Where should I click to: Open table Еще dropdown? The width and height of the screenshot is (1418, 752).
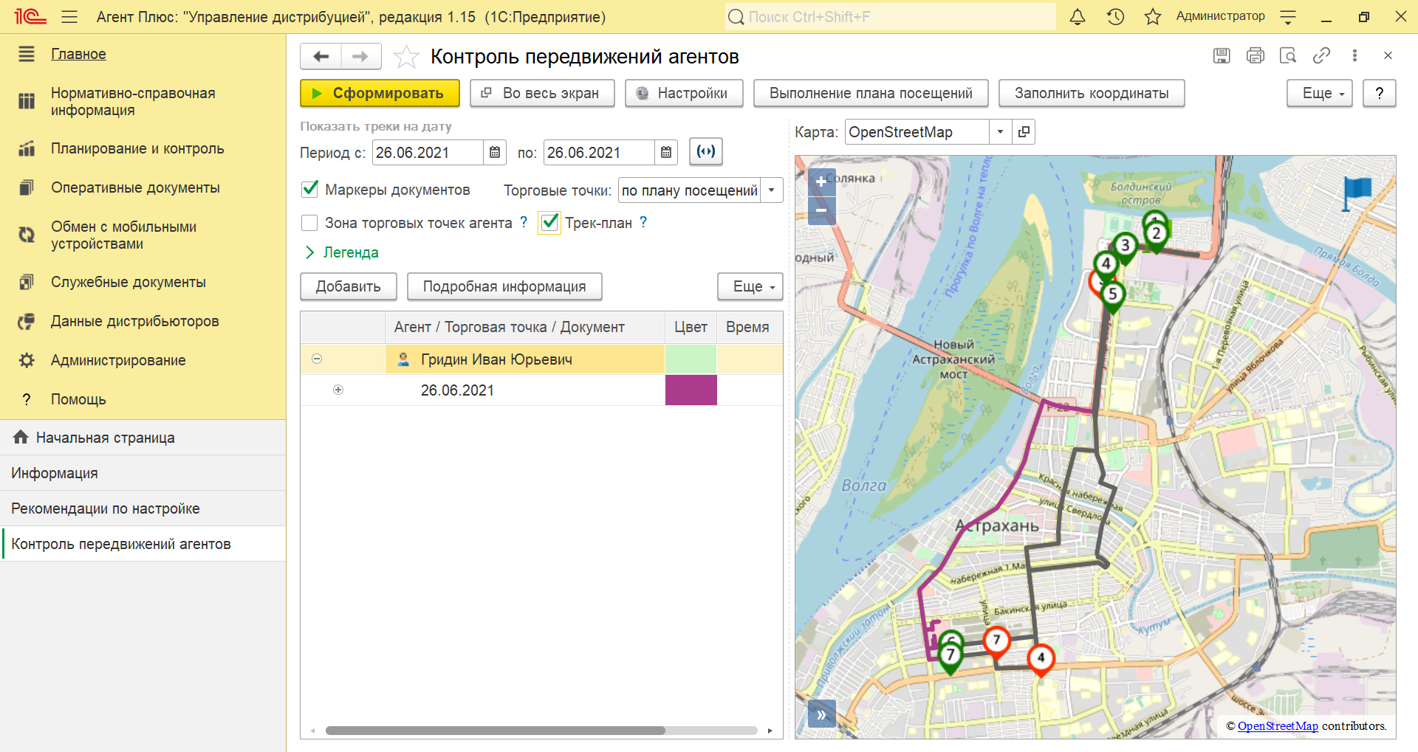click(x=750, y=286)
